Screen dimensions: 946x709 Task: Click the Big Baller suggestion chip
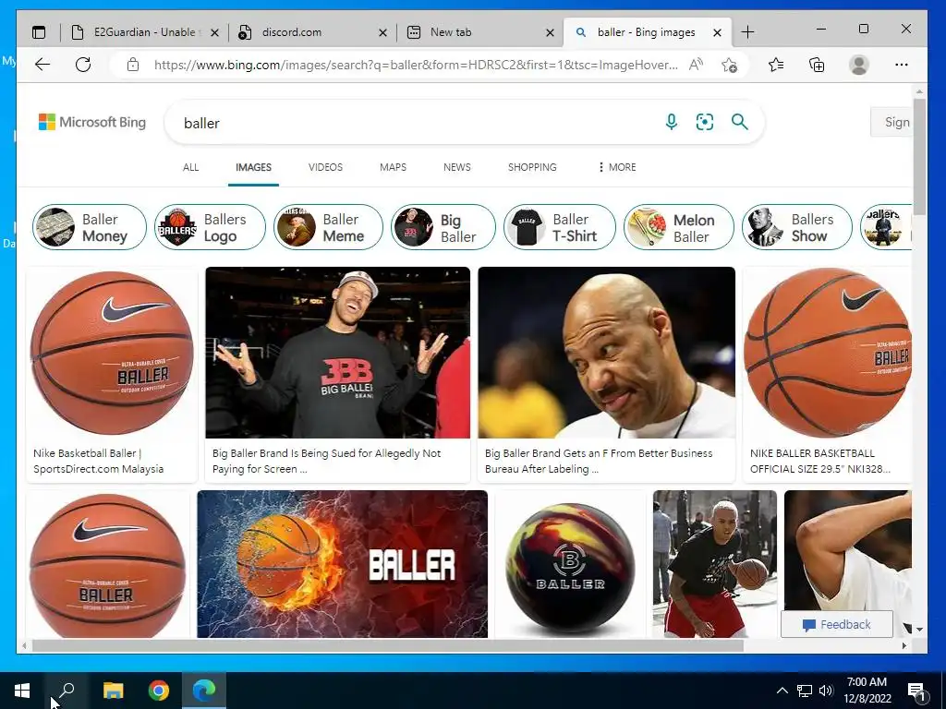click(x=443, y=227)
